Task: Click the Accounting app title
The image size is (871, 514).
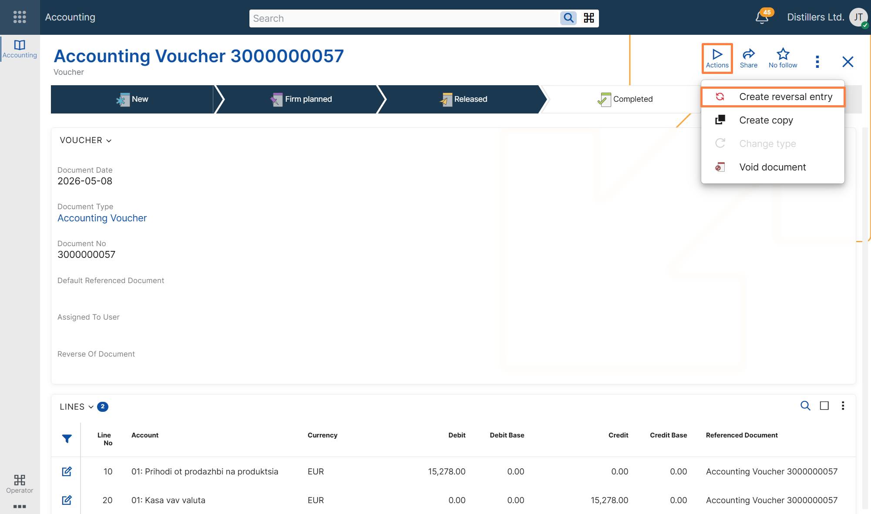Action: point(70,17)
